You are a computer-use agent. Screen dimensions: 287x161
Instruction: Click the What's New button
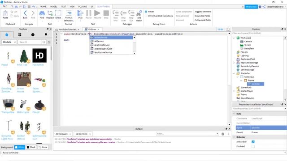[251, 7]
